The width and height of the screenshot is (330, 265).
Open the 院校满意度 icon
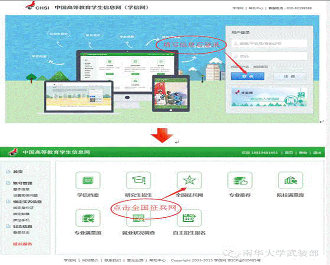pos(290,181)
